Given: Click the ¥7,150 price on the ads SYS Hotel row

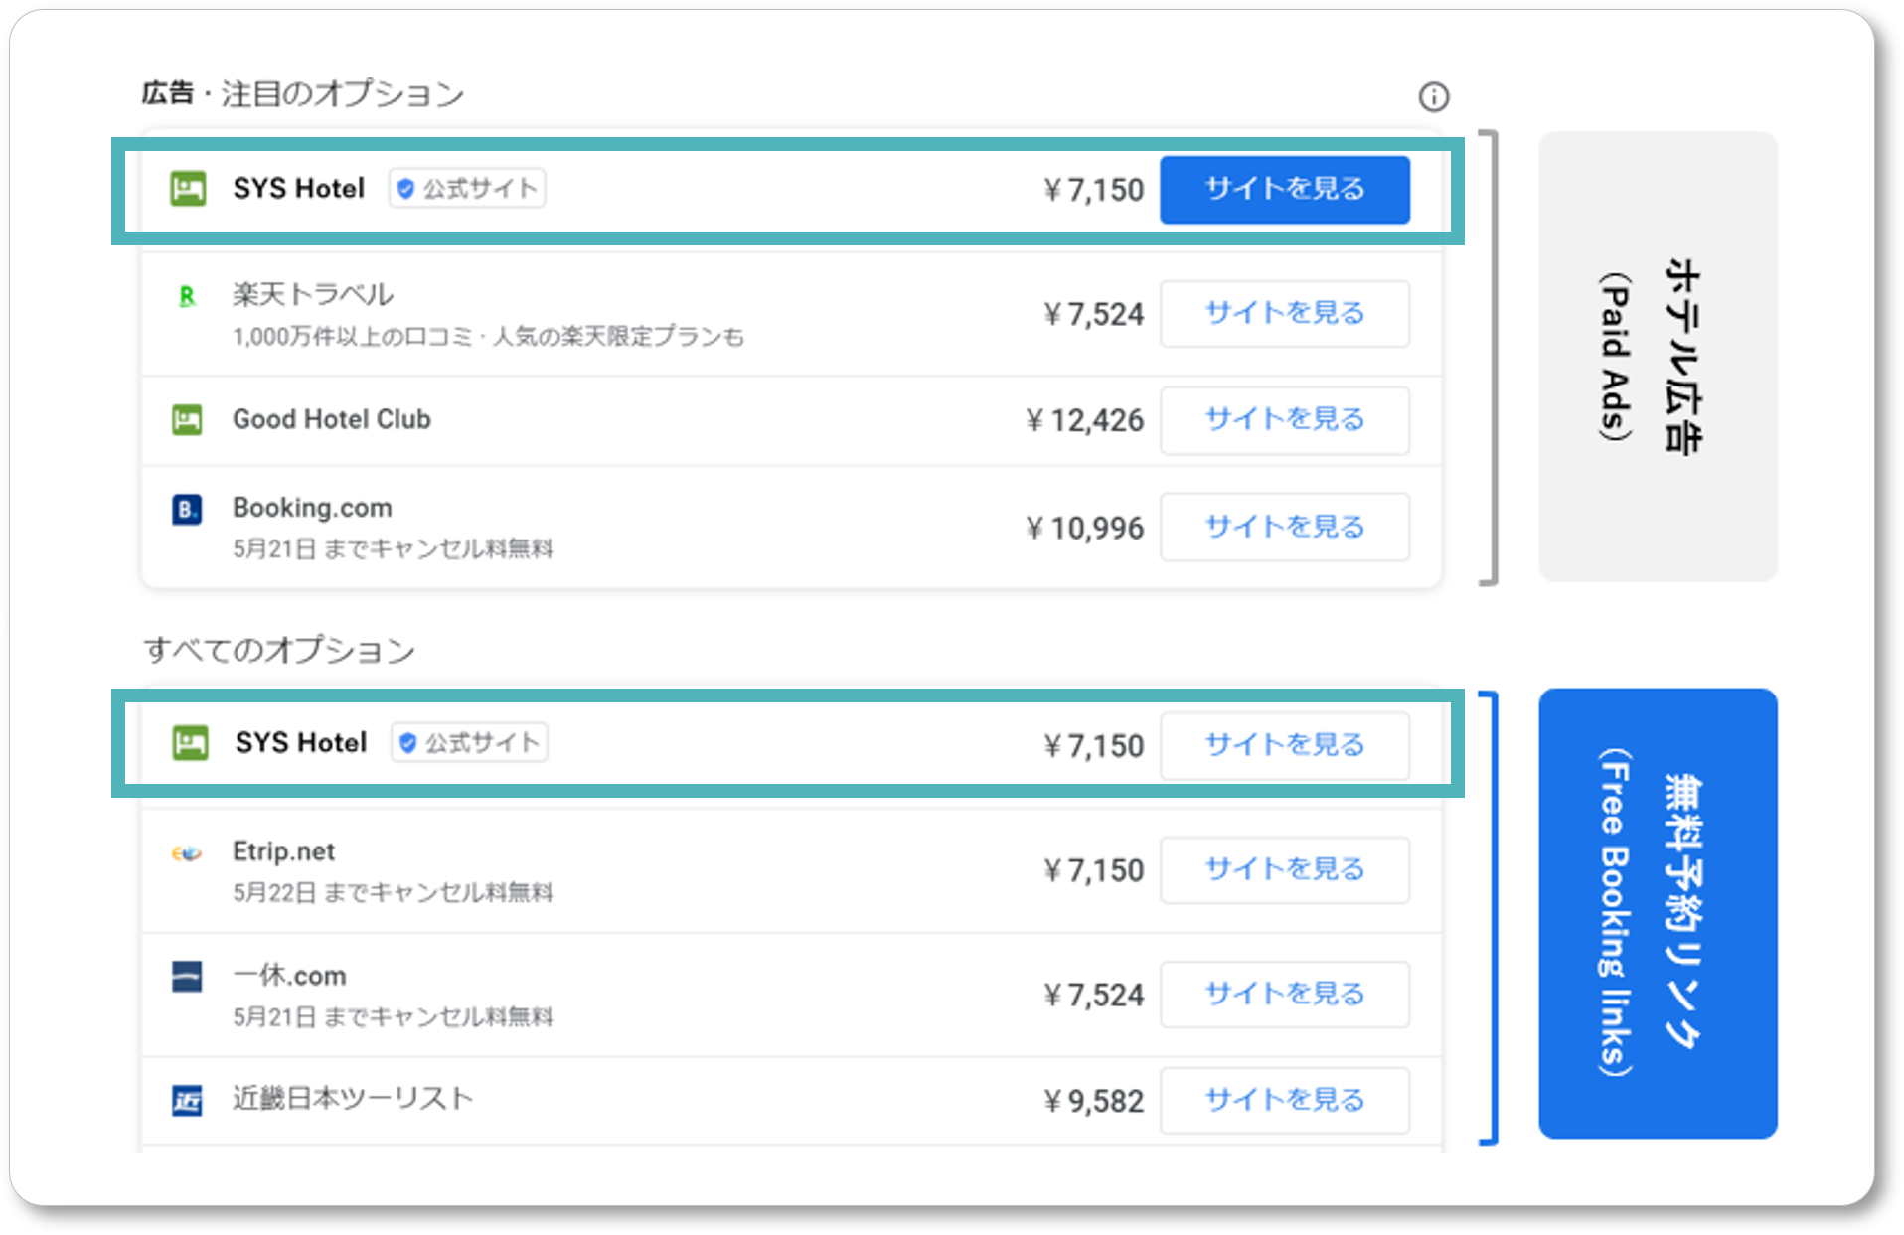Looking at the screenshot, I should [x=1094, y=190].
